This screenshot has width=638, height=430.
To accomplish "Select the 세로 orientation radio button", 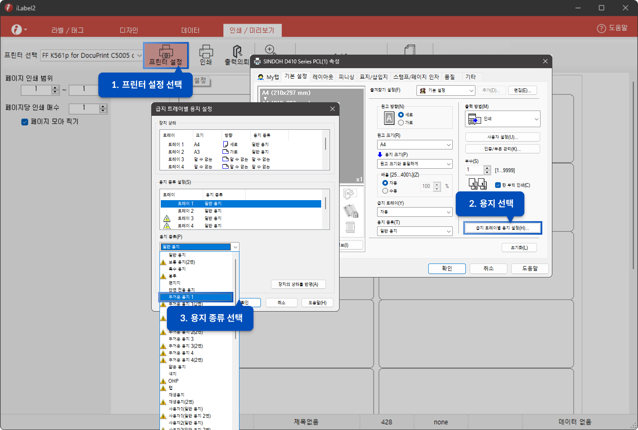I will (401, 115).
